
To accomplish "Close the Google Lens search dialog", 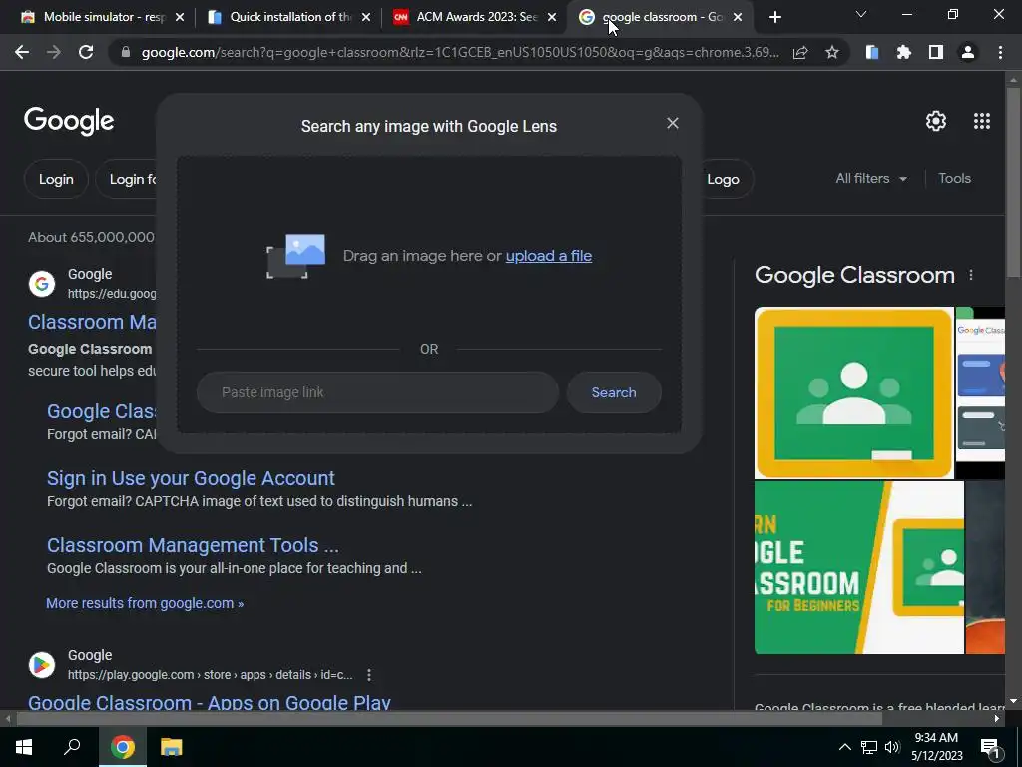I will pos(673,123).
